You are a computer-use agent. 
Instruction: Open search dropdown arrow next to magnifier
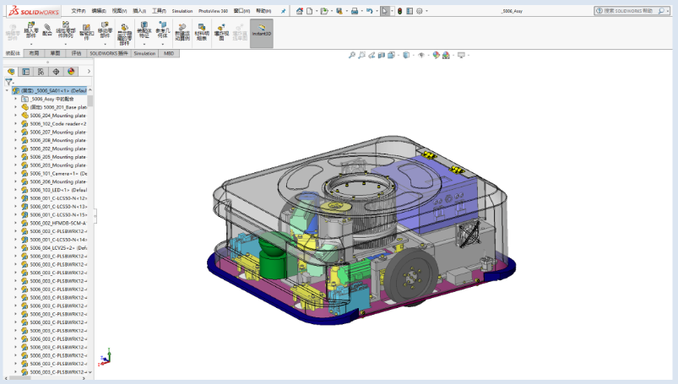(668, 11)
